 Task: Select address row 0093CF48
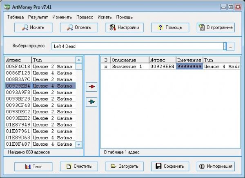(40, 105)
